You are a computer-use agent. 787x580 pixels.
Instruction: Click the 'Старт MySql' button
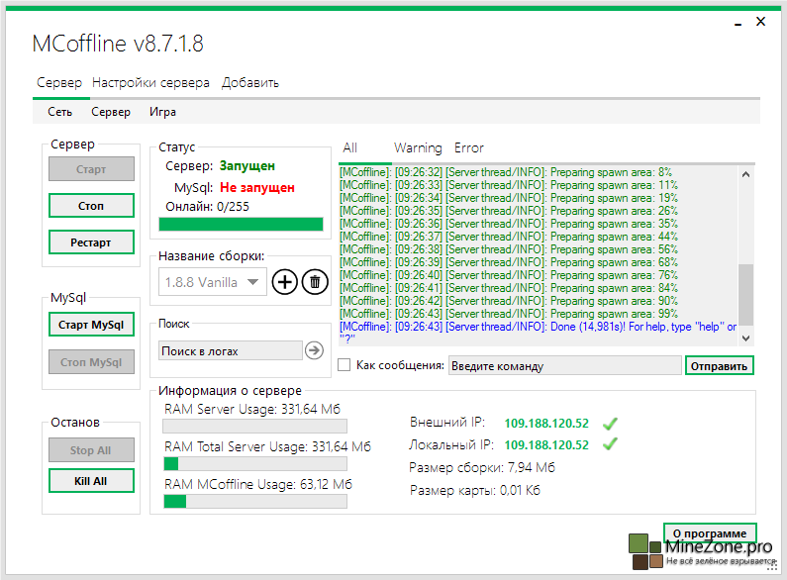91,325
